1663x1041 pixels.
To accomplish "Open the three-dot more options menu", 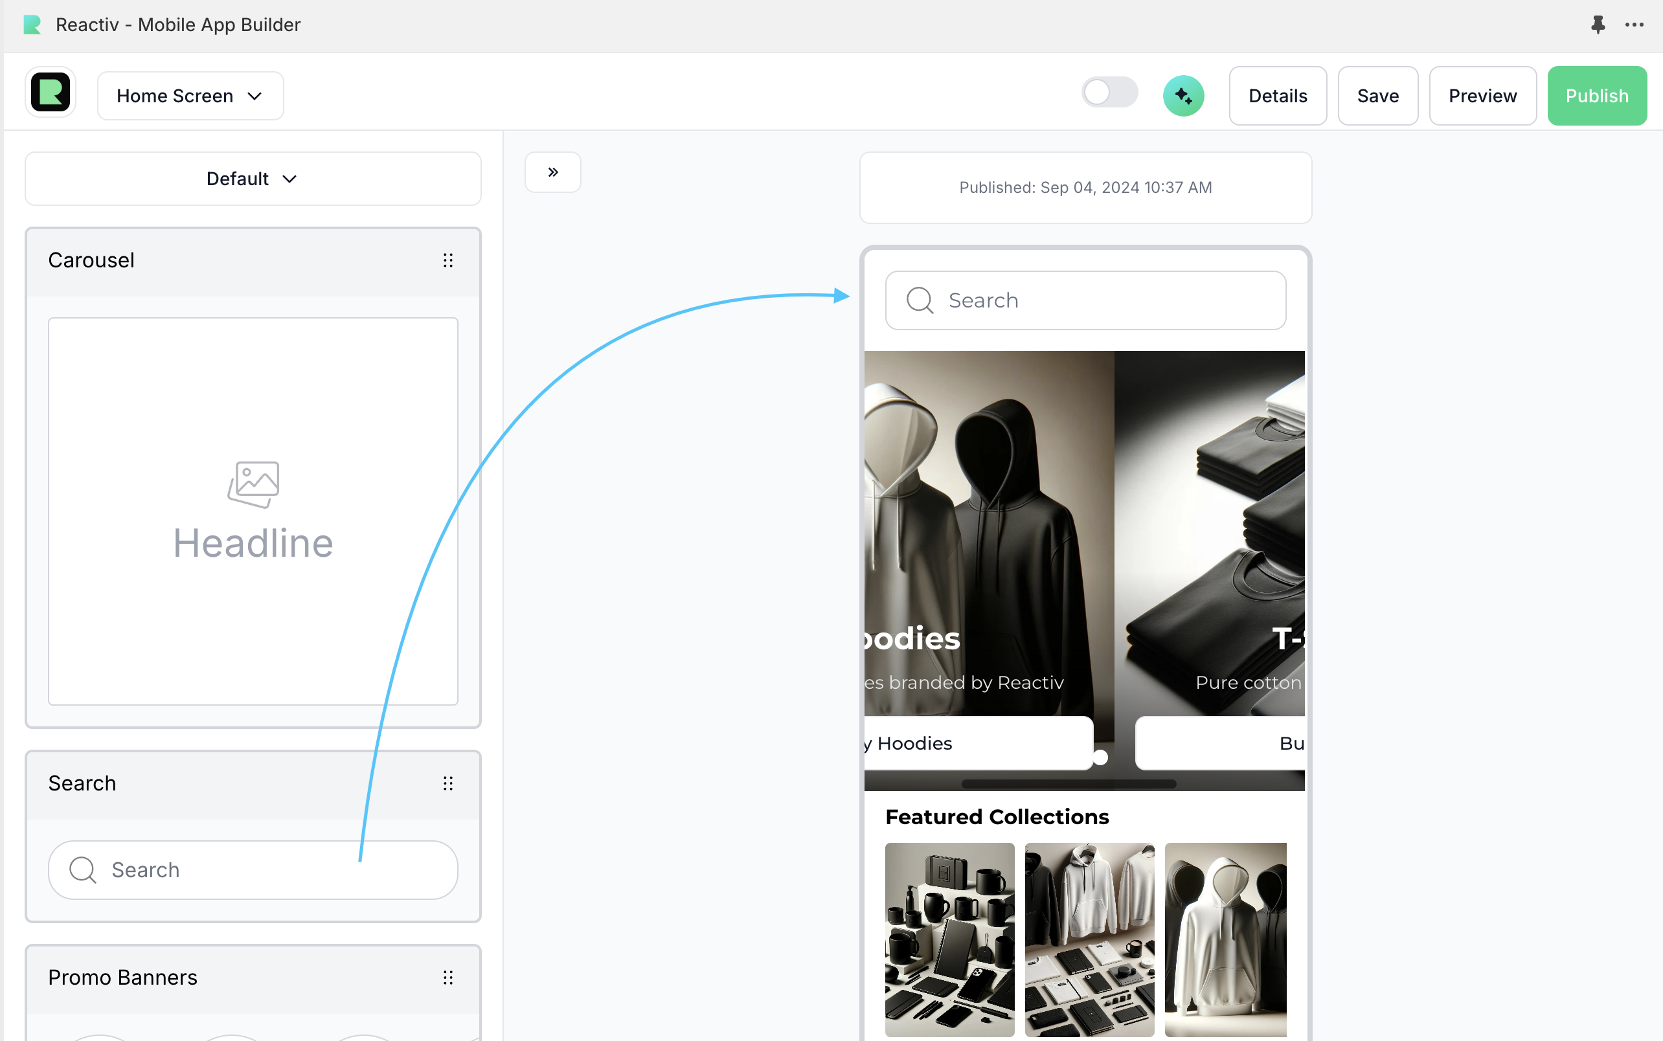I will [x=1634, y=25].
